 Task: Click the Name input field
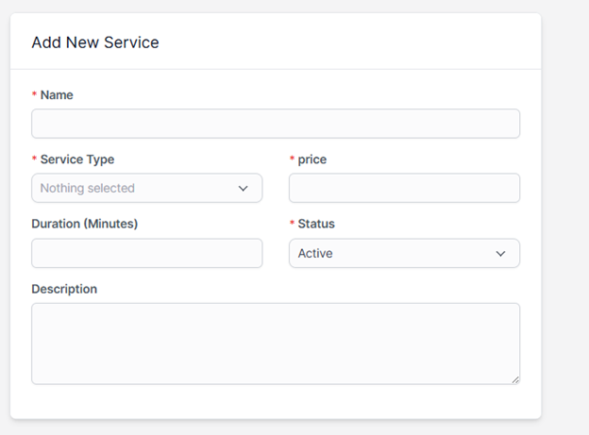275,124
